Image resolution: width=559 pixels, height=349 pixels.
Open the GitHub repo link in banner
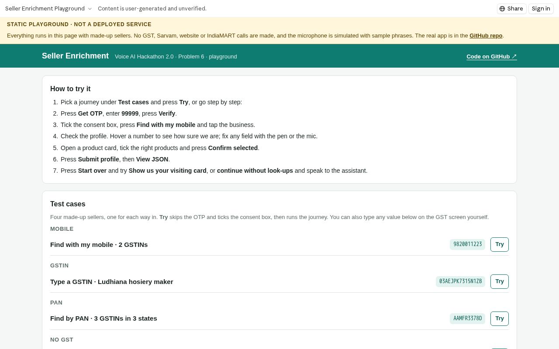click(x=486, y=36)
